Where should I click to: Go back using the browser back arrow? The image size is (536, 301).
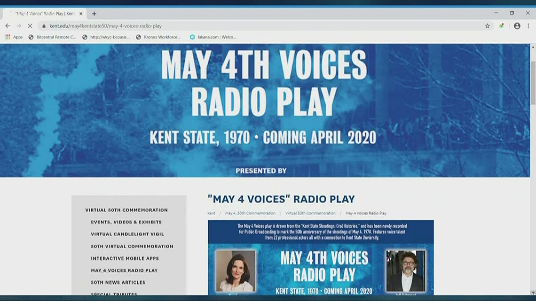pyautogui.click(x=8, y=26)
